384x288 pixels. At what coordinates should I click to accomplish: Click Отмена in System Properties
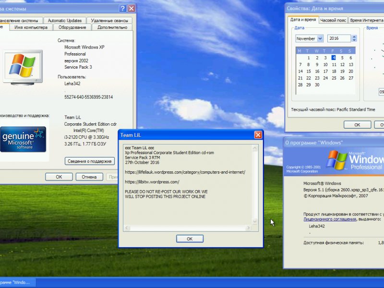(89, 177)
